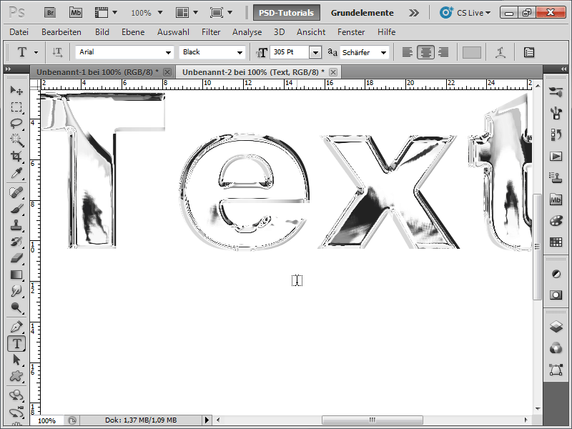
Task: Select the Rectangular Marquee tool
Action: (x=16, y=107)
